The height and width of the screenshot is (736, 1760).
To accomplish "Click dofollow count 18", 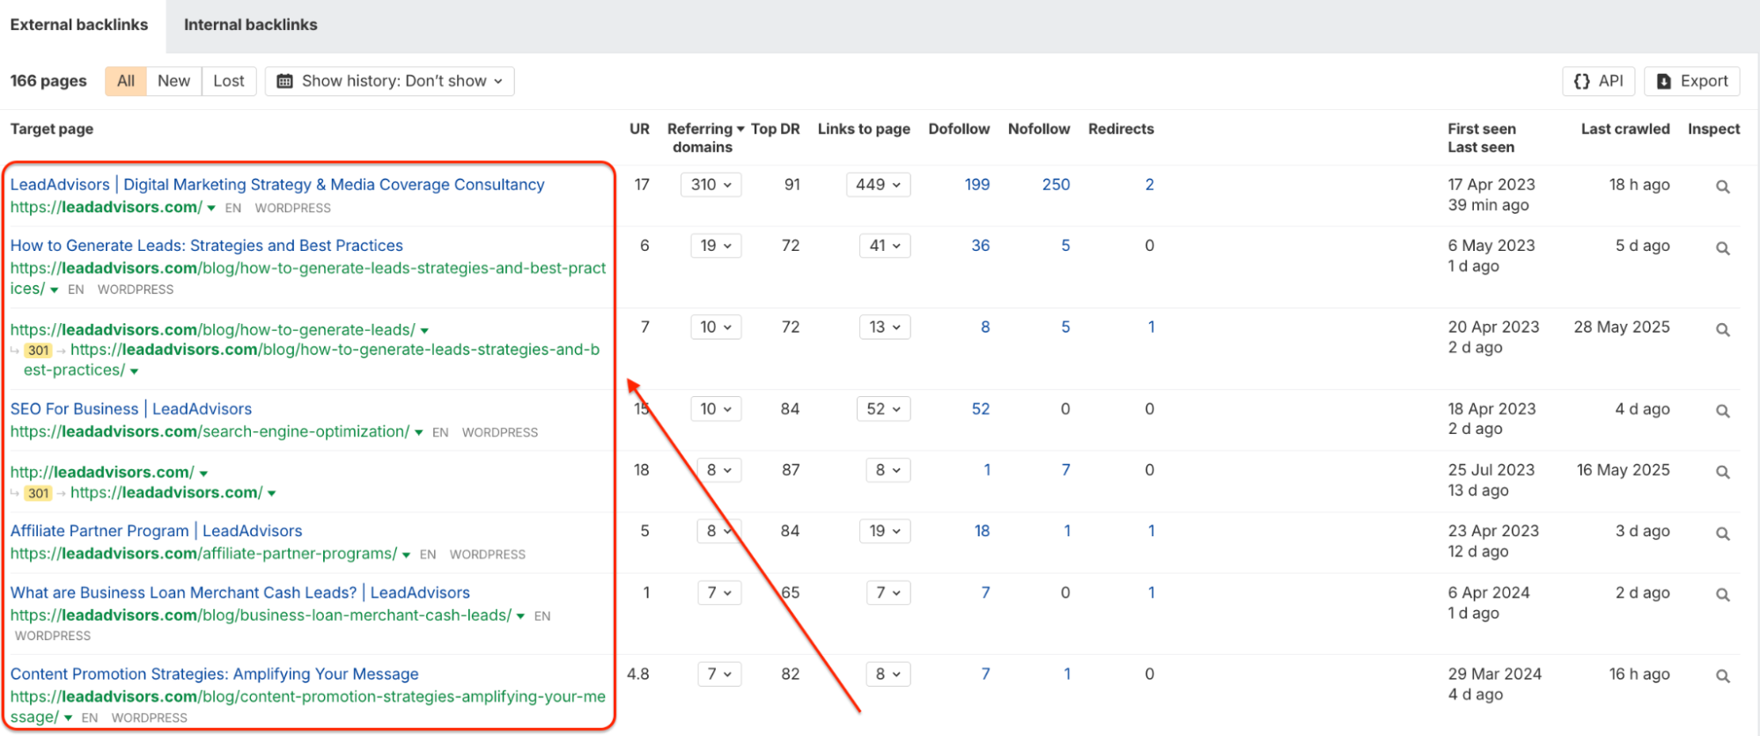I will click(x=982, y=531).
